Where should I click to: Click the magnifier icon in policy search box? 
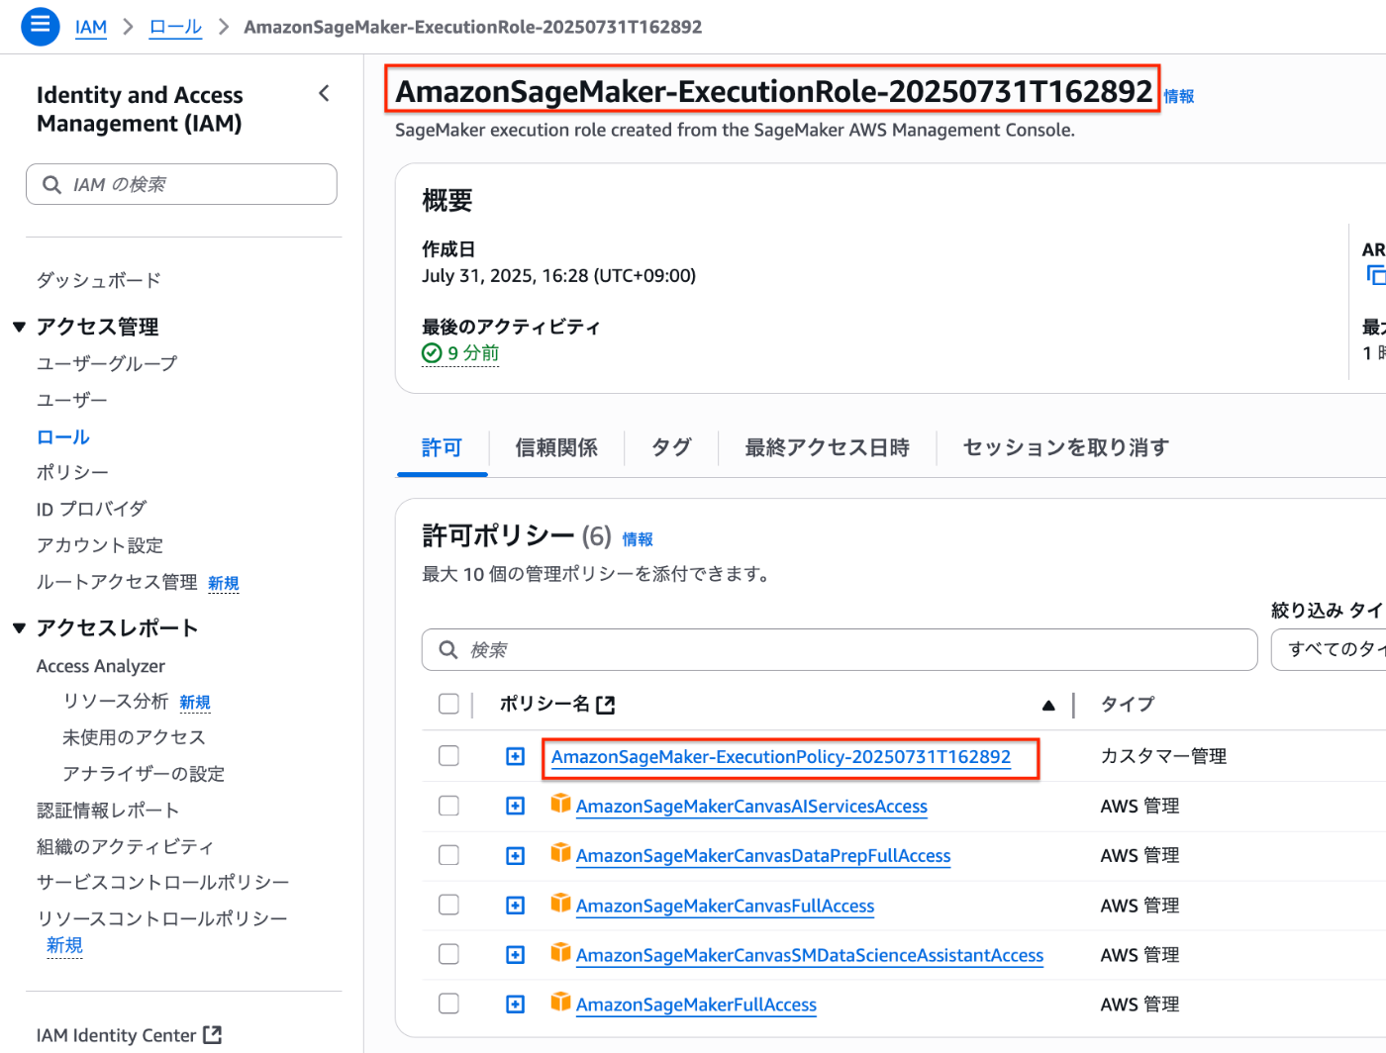coord(448,650)
